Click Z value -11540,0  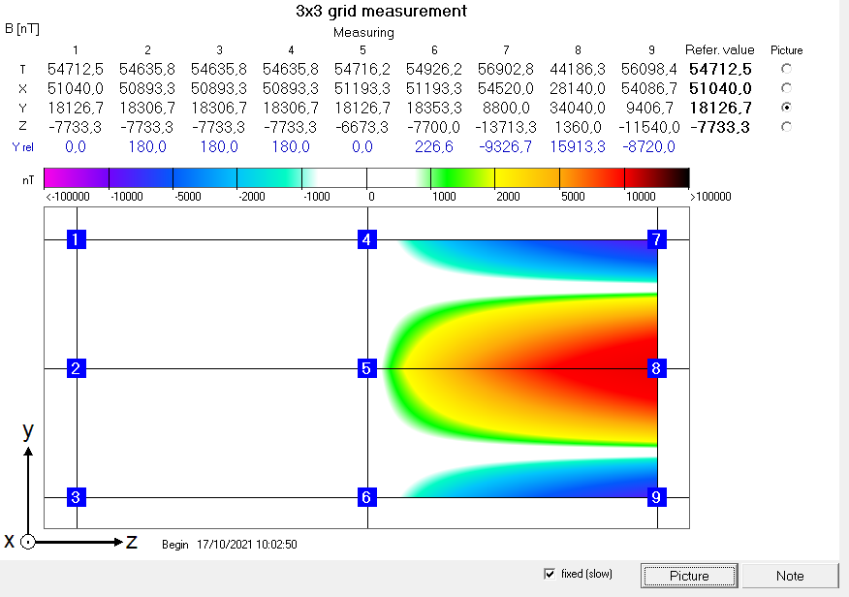pyautogui.click(x=648, y=127)
